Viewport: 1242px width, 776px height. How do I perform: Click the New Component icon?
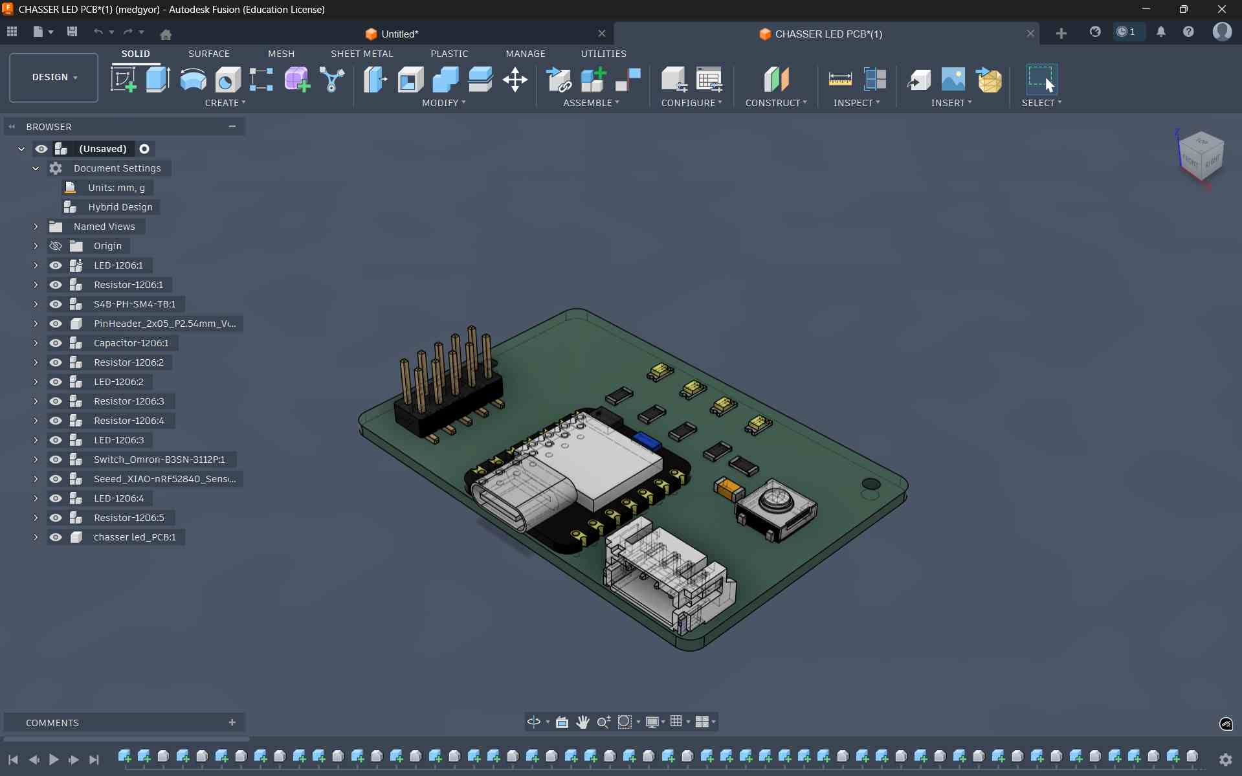pyautogui.click(x=593, y=80)
